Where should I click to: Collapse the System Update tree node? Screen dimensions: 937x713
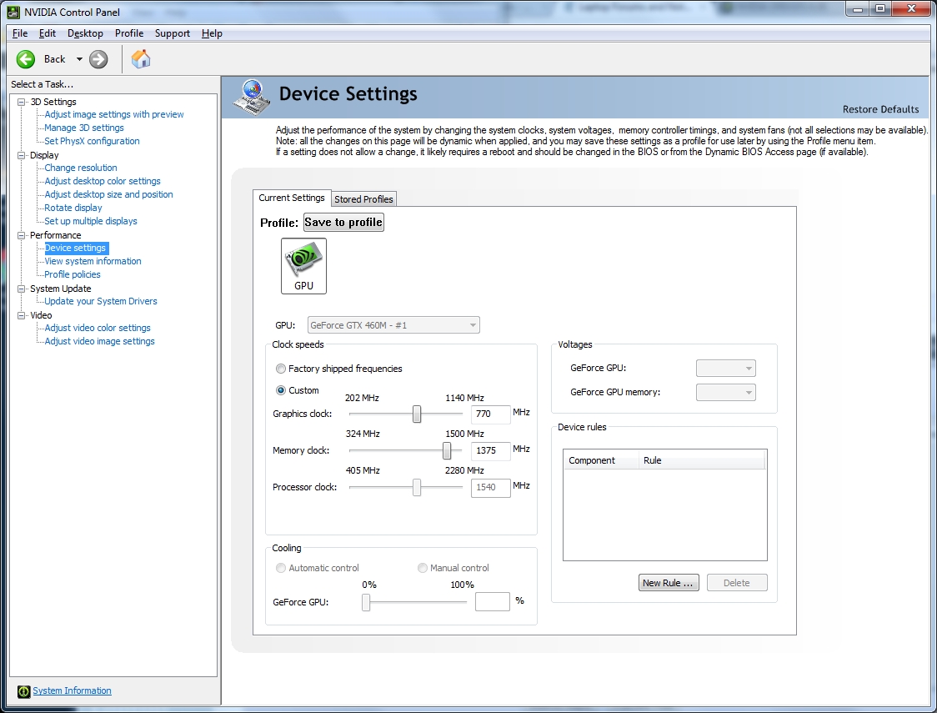tap(22, 289)
